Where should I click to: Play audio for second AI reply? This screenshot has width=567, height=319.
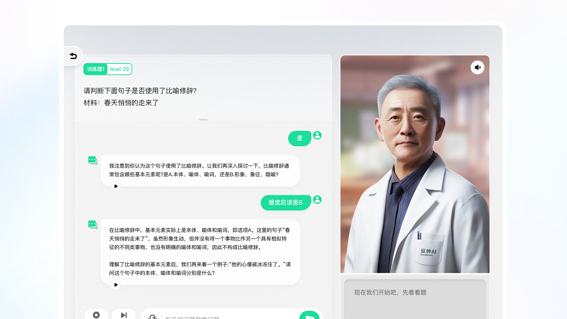tap(116, 284)
